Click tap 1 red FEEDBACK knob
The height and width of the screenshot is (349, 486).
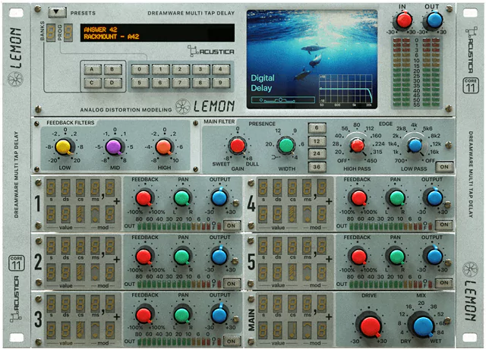click(144, 198)
